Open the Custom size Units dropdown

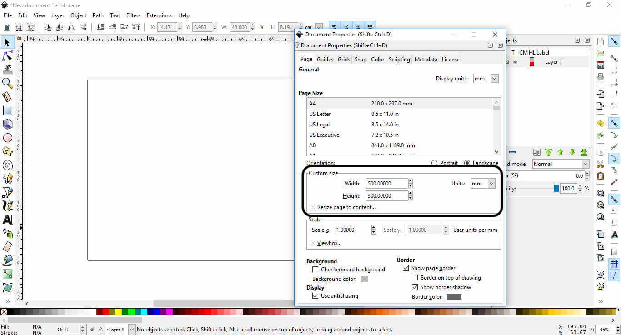click(x=483, y=184)
